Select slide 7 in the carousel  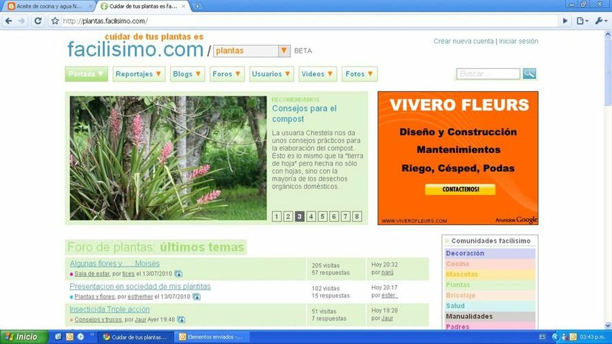coord(345,216)
